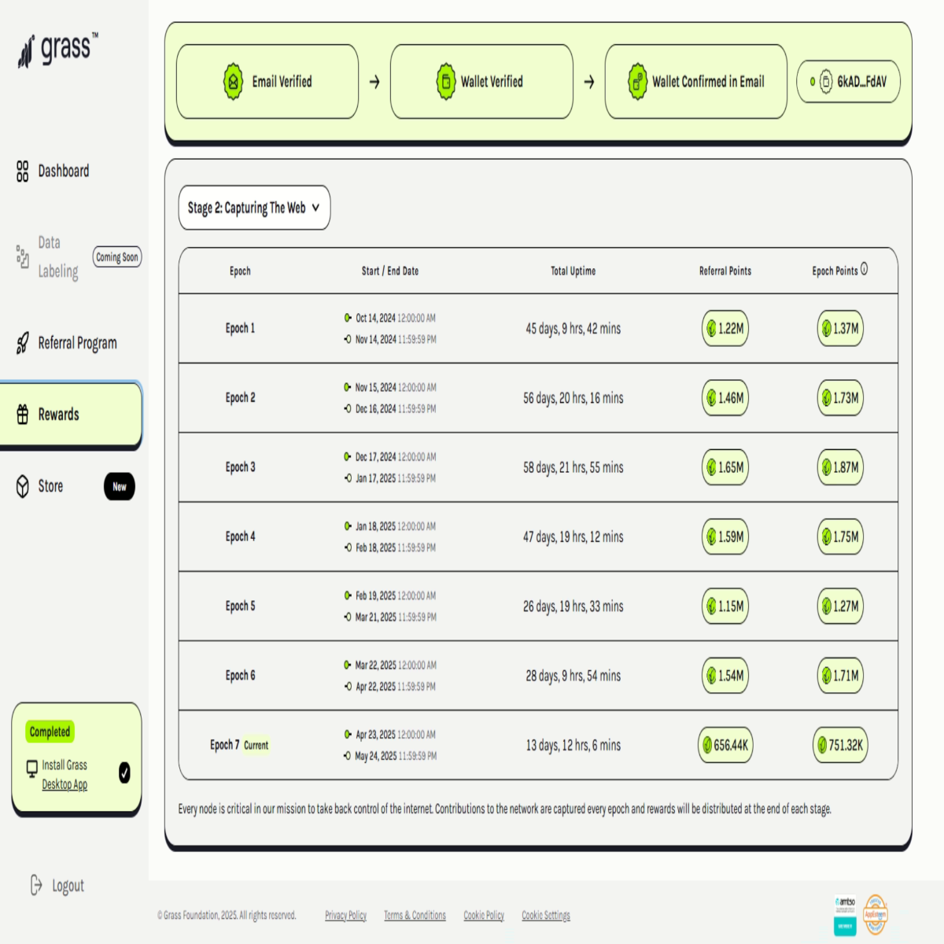Click the 6kAD…FdAV wallet address button
944x944 pixels.
[x=848, y=82]
